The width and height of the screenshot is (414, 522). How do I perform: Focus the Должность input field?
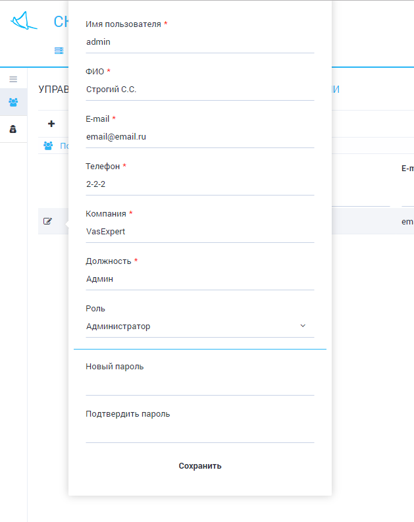click(199, 279)
